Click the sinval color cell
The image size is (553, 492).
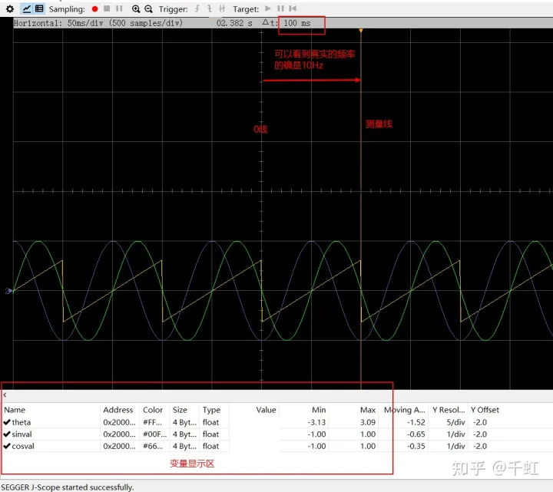[x=154, y=434]
